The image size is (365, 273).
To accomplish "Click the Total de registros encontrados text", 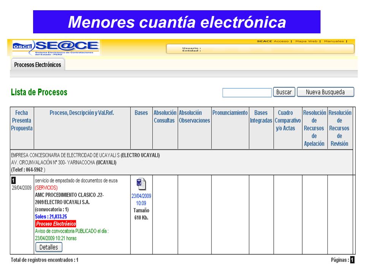I will pyautogui.click(x=44, y=260).
